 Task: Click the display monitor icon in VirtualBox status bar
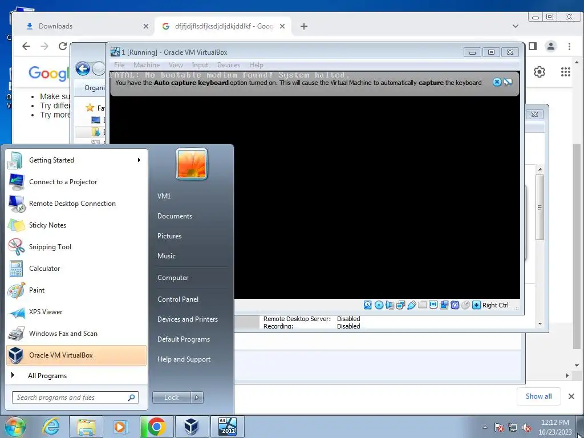433,305
